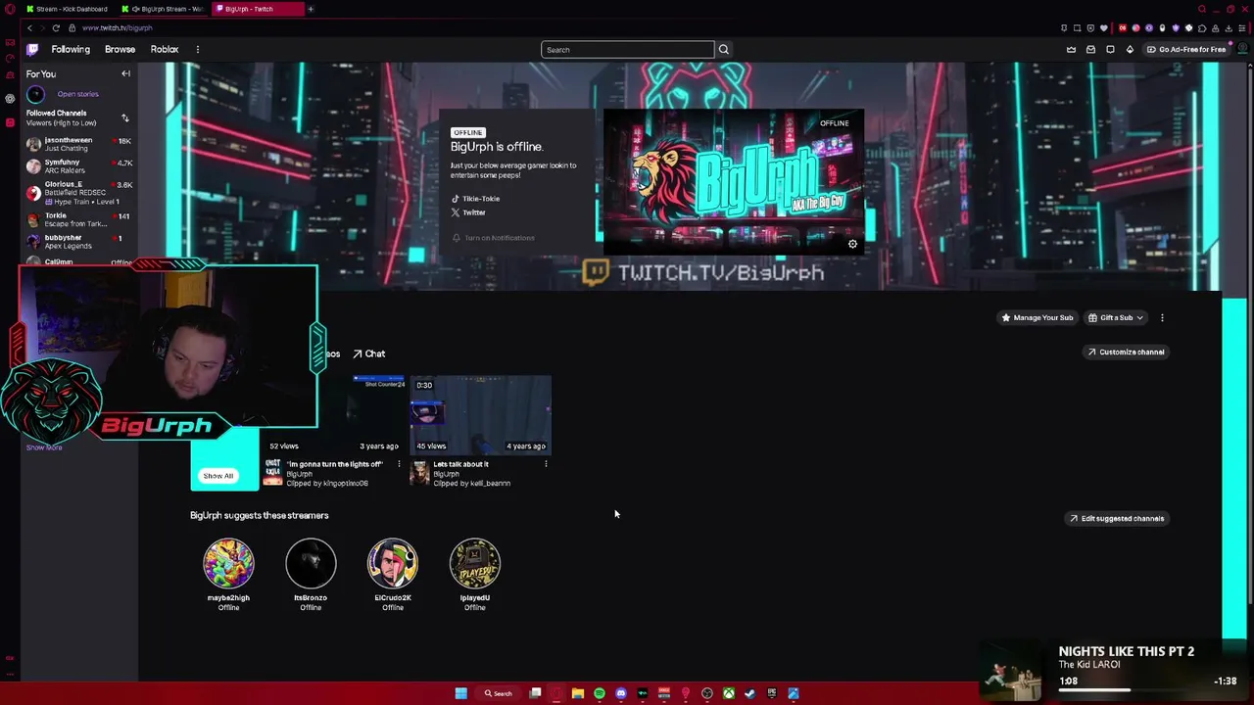This screenshot has width=1254, height=705.
Task: Open bubbysher followed channel
Action: (x=78, y=241)
